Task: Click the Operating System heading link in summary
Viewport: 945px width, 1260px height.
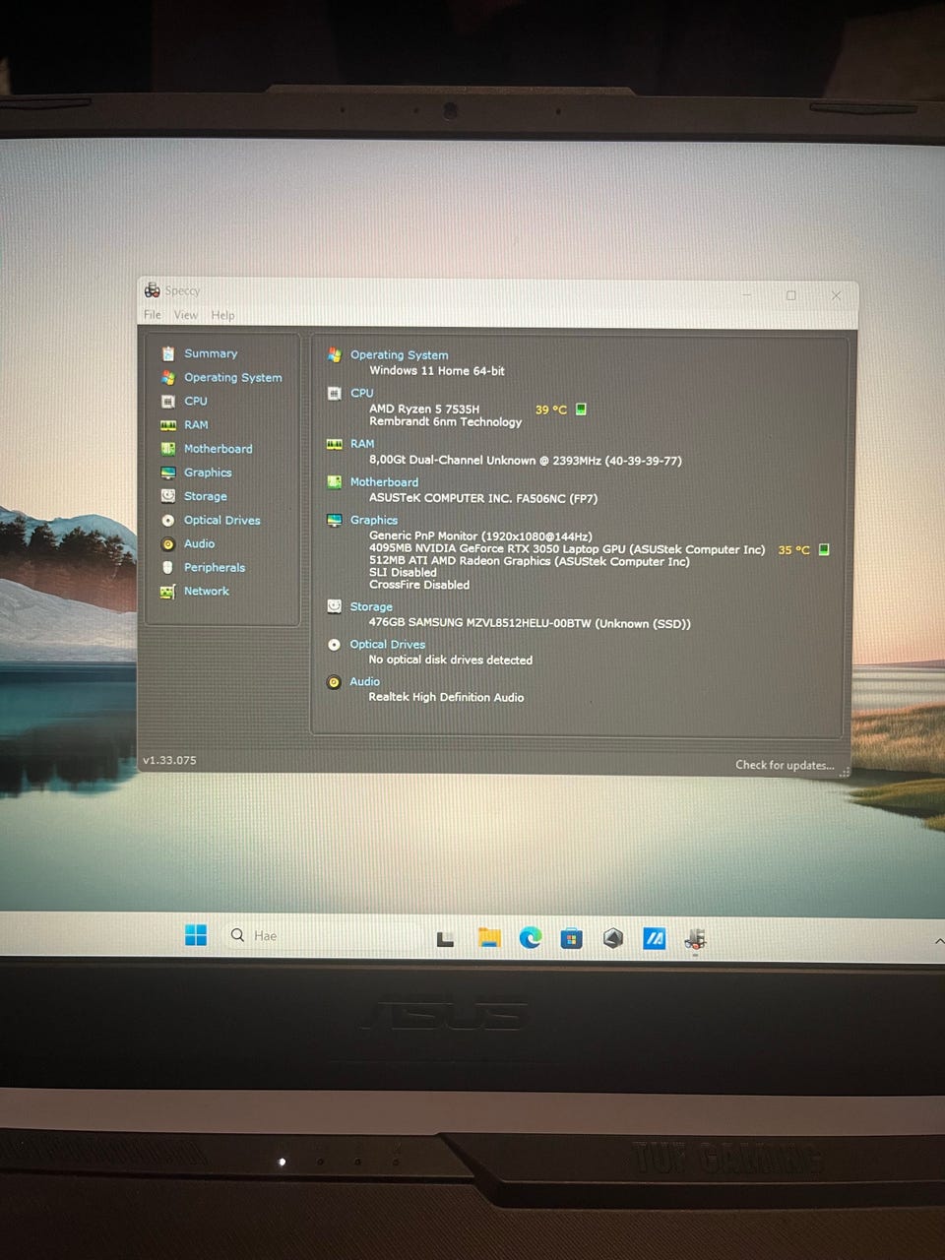Action: click(x=400, y=354)
